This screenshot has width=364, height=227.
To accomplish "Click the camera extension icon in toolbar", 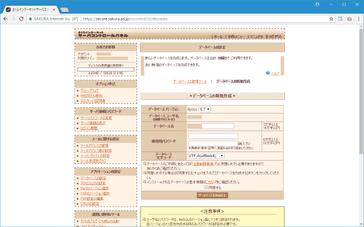I will coord(349,19).
